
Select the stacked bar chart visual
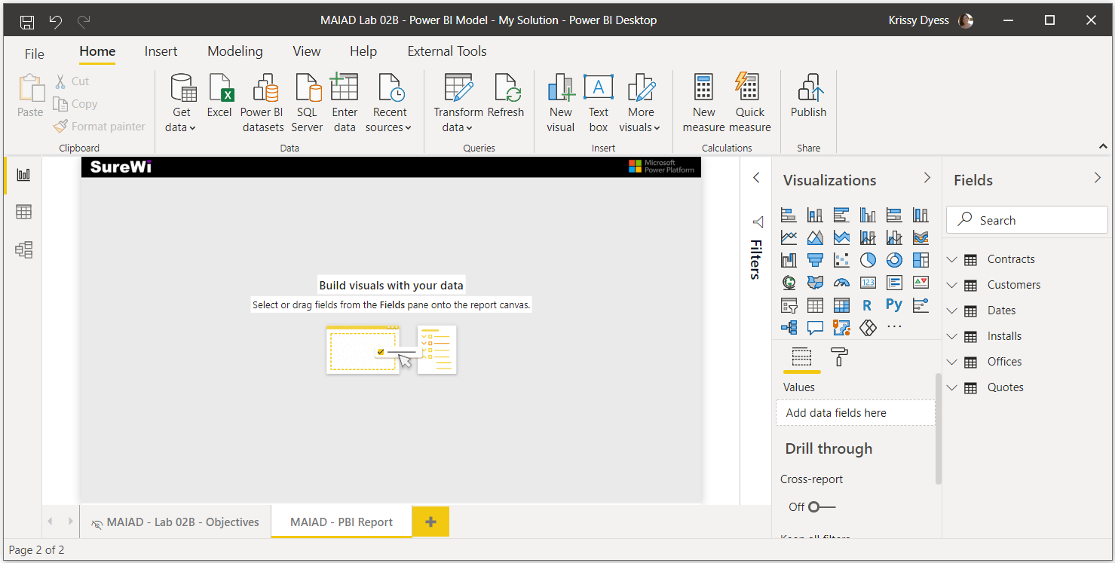pyautogui.click(x=789, y=216)
